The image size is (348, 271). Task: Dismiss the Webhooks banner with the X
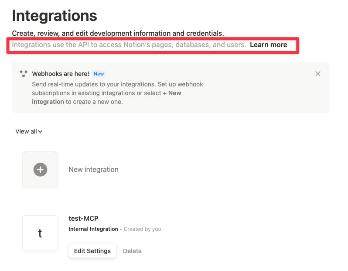[317, 74]
